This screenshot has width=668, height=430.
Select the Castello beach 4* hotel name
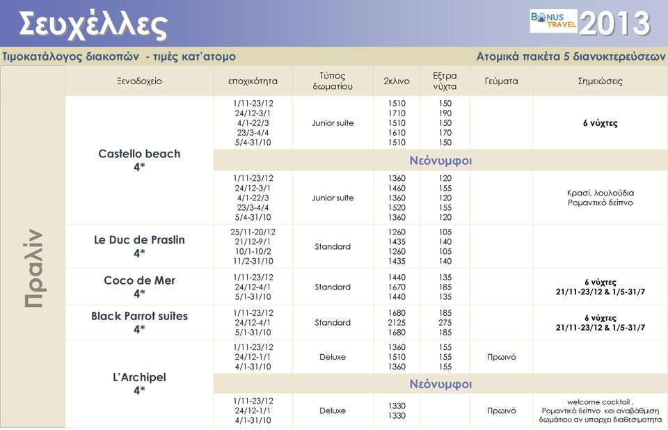[139, 160]
